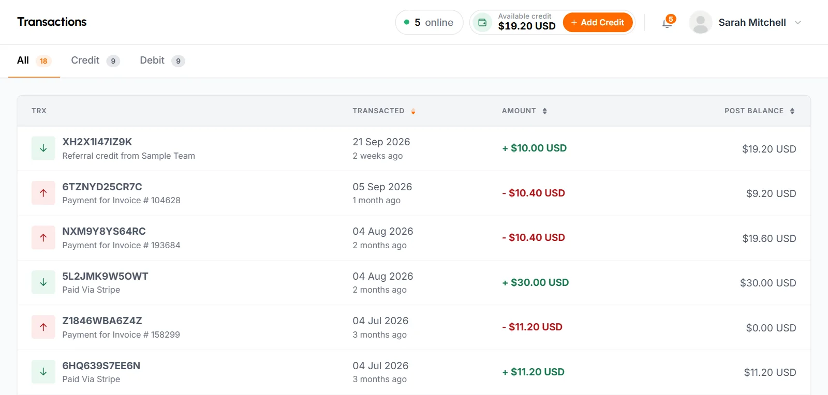
Task: Click the '21 Sep 2026' transaction date
Action: (x=381, y=142)
